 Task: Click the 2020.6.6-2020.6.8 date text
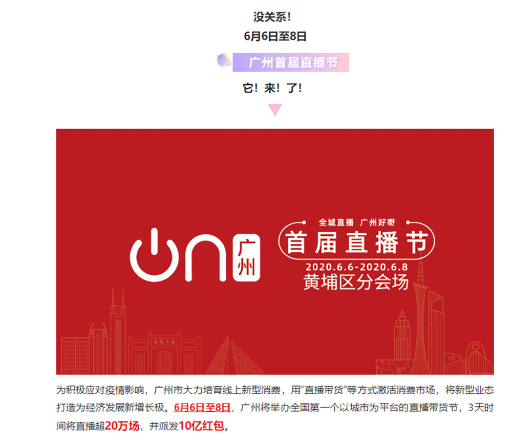pyautogui.click(x=356, y=267)
